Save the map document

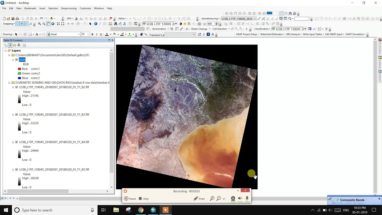coord(13,19)
